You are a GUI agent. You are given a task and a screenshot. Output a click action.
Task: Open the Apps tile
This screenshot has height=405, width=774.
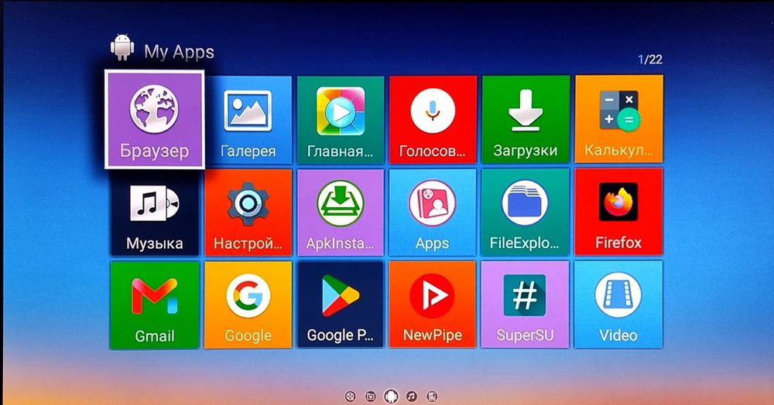(433, 213)
